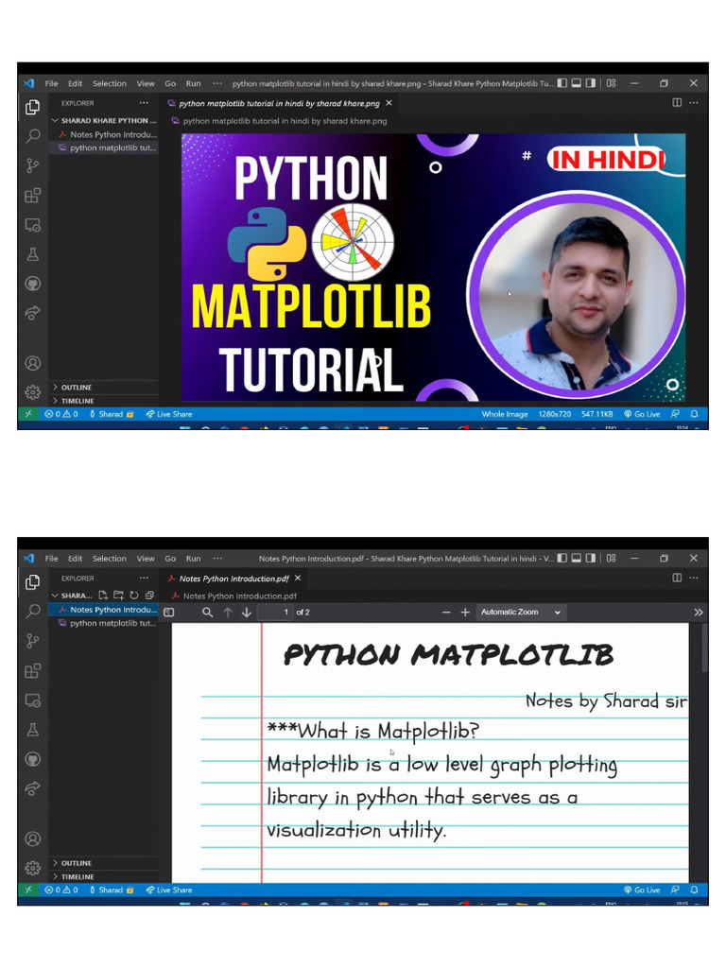This screenshot has width=726, height=968.
Task: Click Live Share in PDF notes window status bar
Action: 169,890
